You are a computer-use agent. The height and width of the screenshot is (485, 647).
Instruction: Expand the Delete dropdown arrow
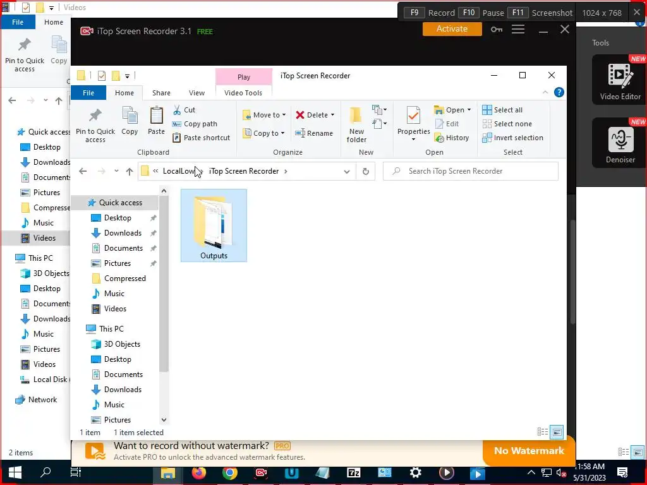[x=332, y=115]
